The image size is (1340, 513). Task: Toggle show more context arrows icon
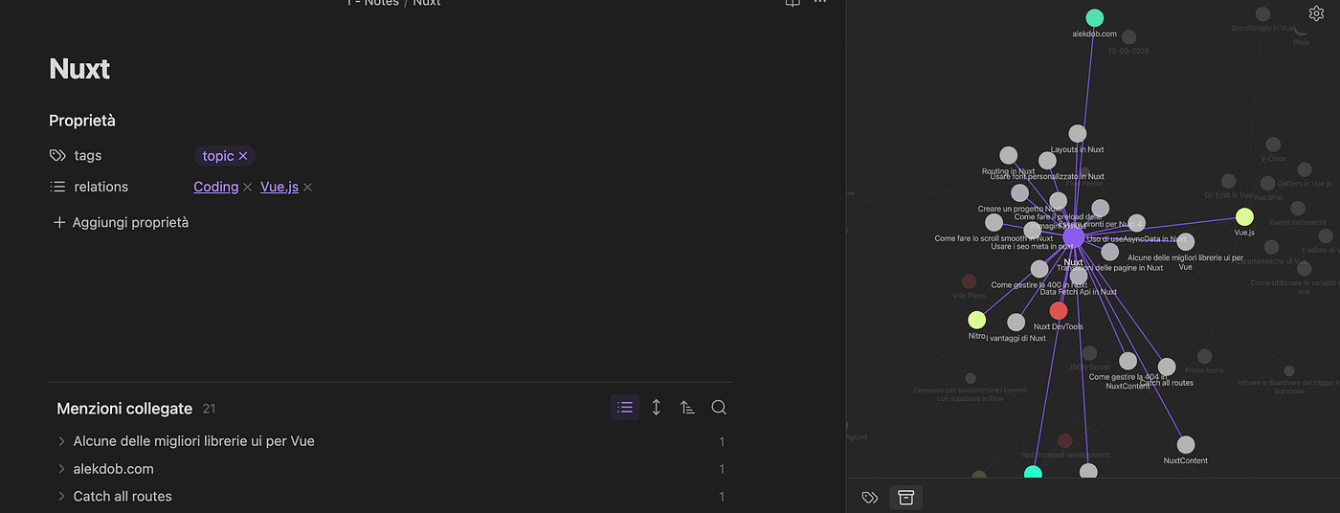coord(657,408)
